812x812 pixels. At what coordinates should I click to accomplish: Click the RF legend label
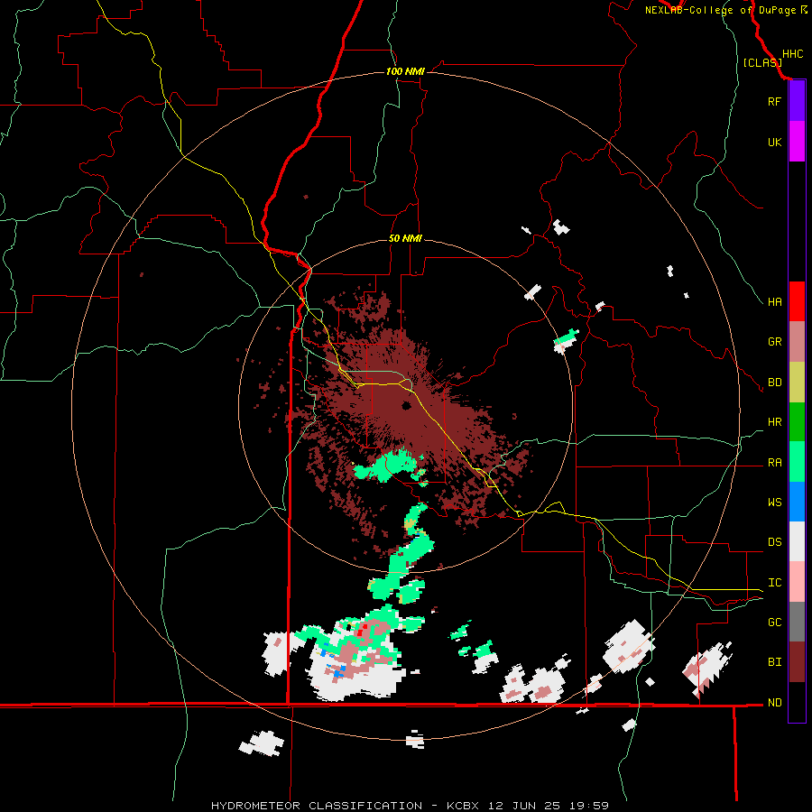pyautogui.click(x=774, y=101)
